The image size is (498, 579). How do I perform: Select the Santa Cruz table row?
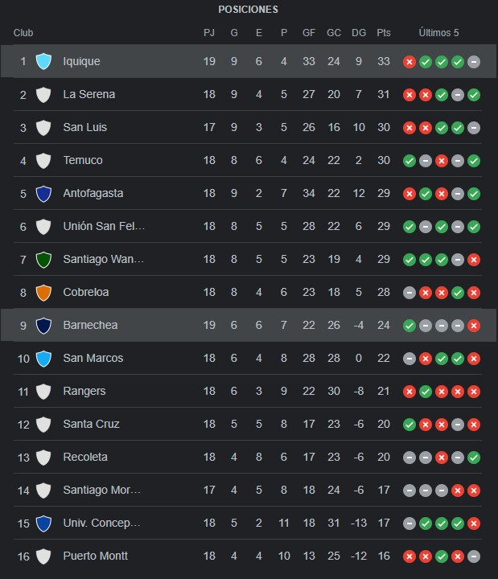click(x=248, y=424)
